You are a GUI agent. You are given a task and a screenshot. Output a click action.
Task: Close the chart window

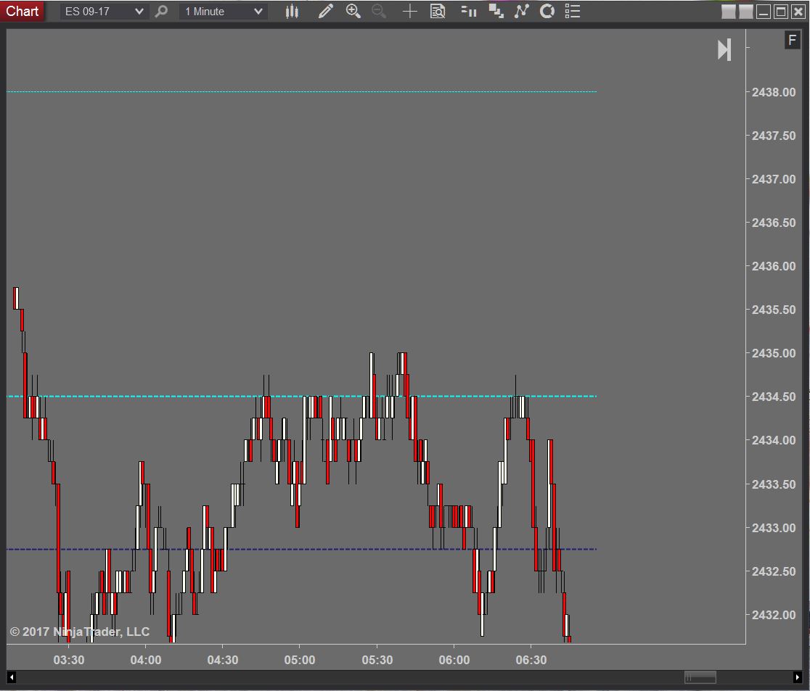[798, 12]
